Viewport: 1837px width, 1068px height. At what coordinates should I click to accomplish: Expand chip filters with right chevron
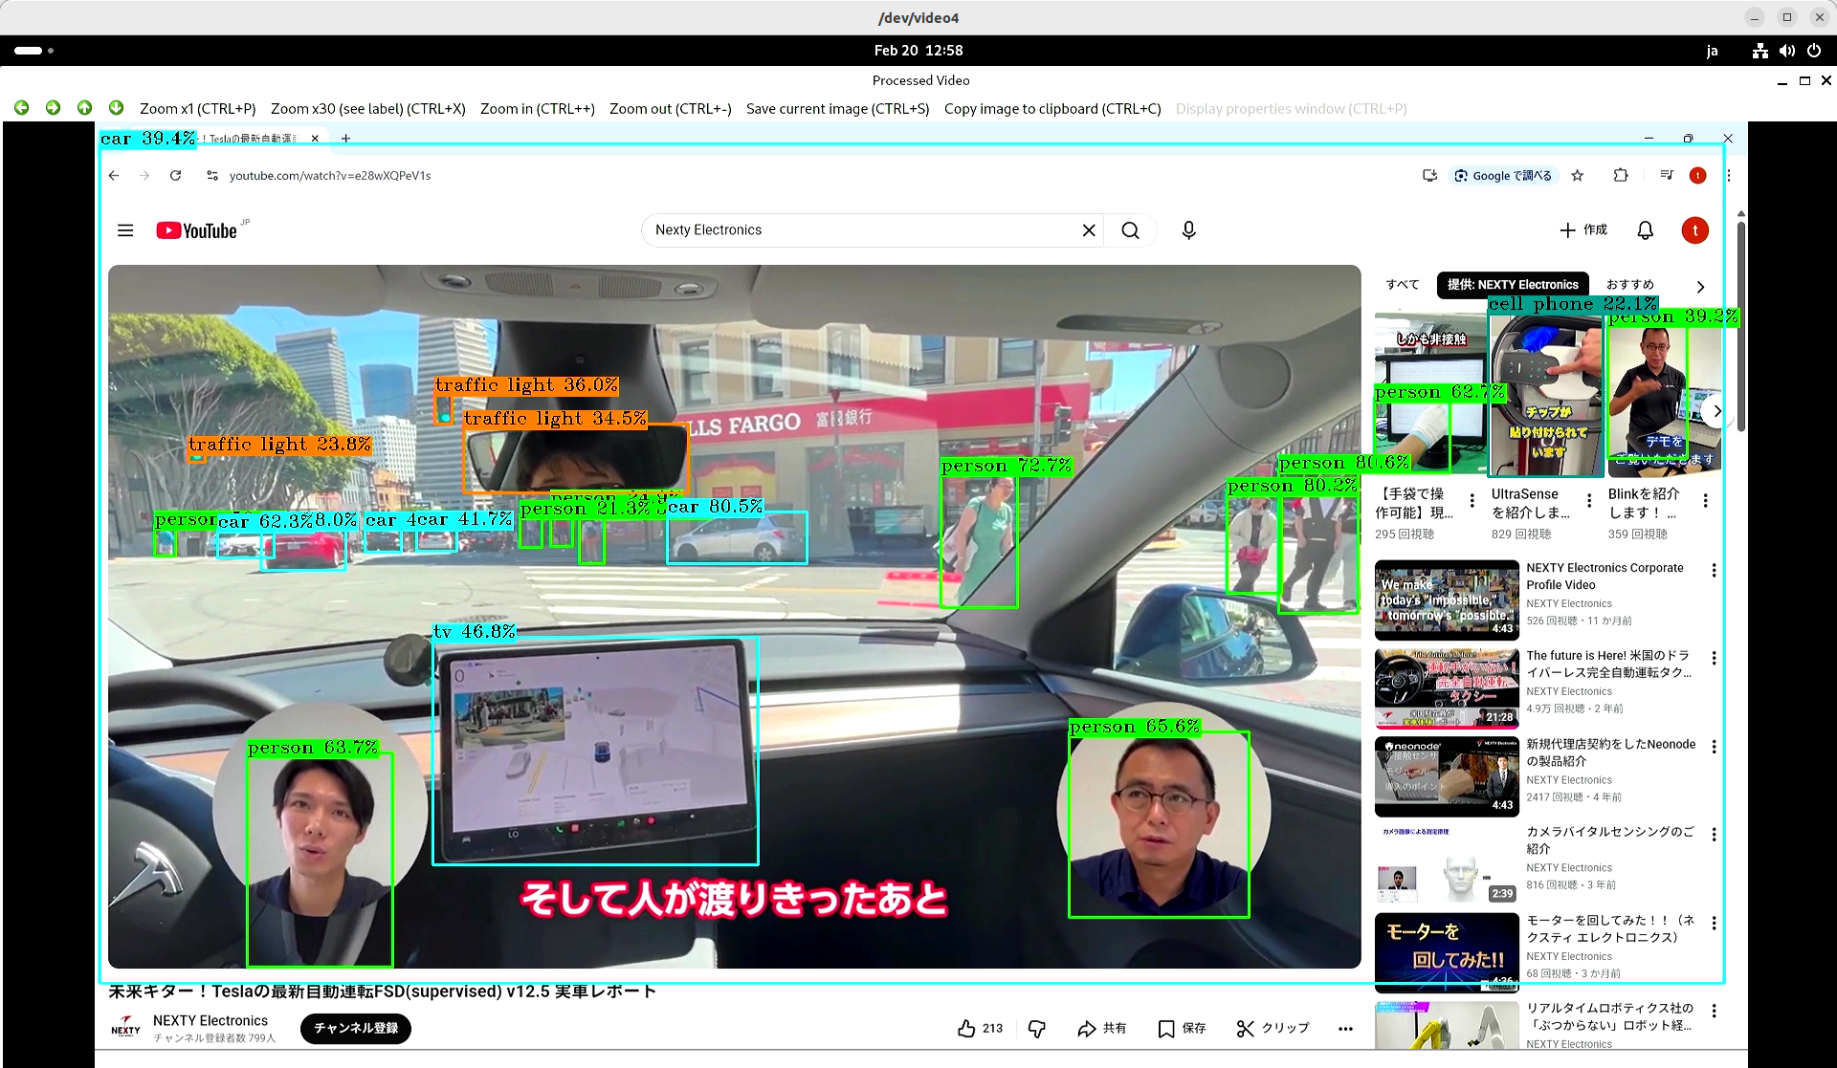pos(1700,286)
